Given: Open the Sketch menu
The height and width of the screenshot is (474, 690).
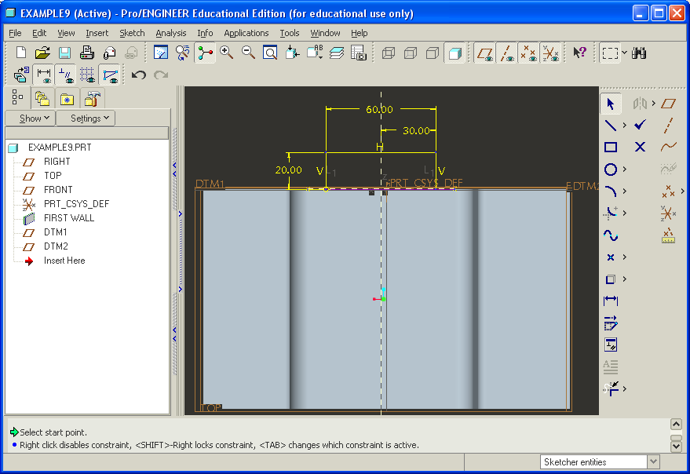Looking at the screenshot, I should tap(132, 33).
